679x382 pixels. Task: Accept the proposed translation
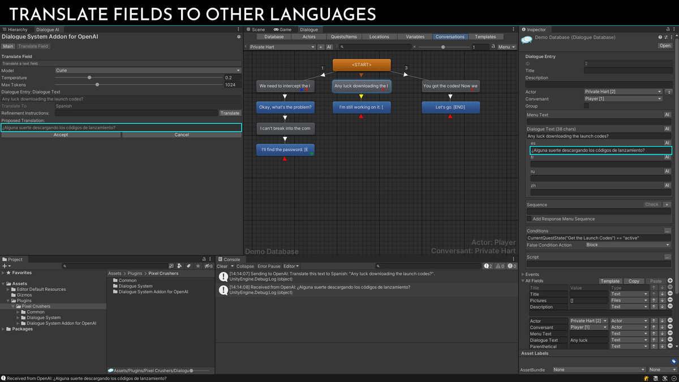(x=61, y=135)
